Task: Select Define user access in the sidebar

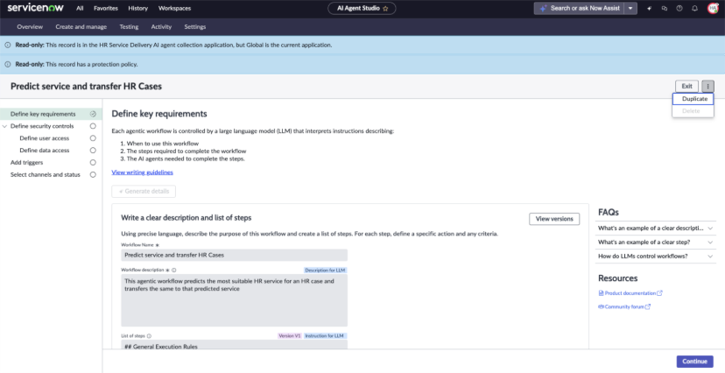Action: click(x=45, y=138)
